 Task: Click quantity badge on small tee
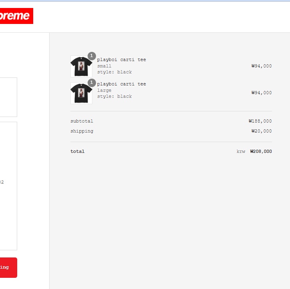[x=92, y=56]
